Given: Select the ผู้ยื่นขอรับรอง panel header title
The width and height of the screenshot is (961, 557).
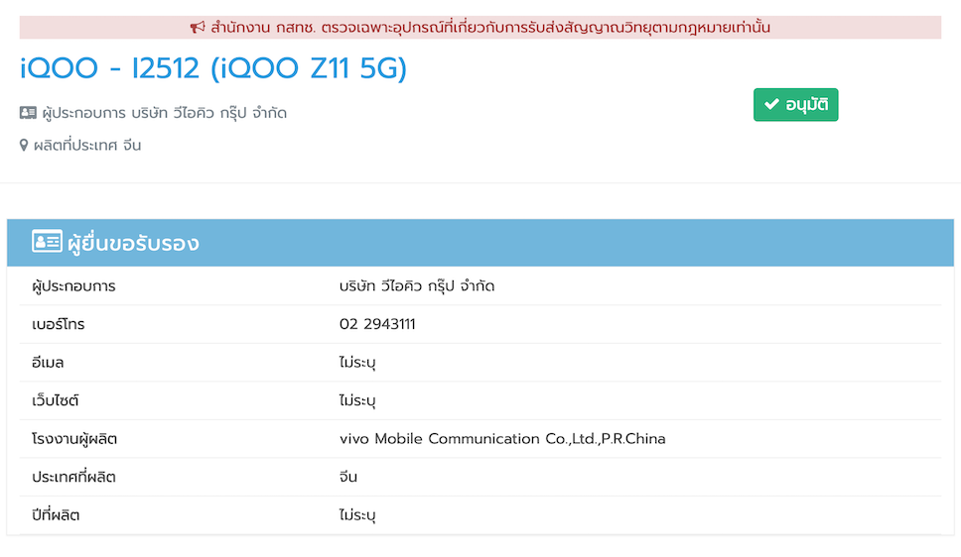Looking at the screenshot, I should (x=133, y=243).
